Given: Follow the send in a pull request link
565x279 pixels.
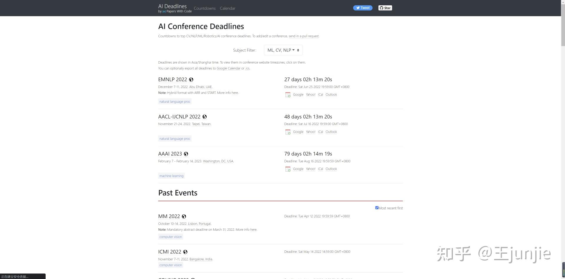Looking at the screenshot, I should [x=304, y=36].
